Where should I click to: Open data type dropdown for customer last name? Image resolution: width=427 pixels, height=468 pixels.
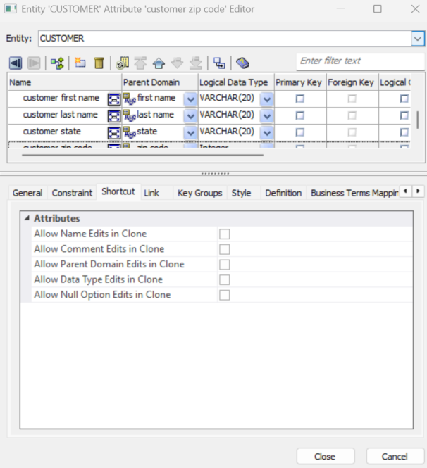point(267,116)
